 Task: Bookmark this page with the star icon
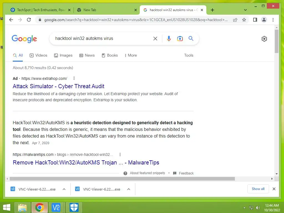click(x=244, y=20)
